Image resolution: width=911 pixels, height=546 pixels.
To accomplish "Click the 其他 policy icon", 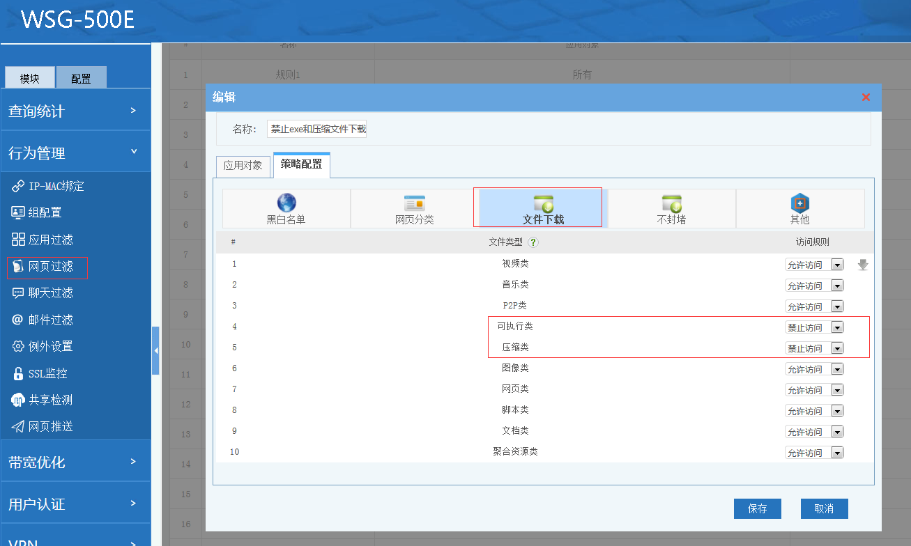I will pyautogui.click(x=799, y=203).
